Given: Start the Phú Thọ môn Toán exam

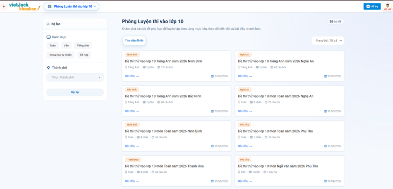Looking at the screenshot, I should pyautogui.click(x=245, y=146).
